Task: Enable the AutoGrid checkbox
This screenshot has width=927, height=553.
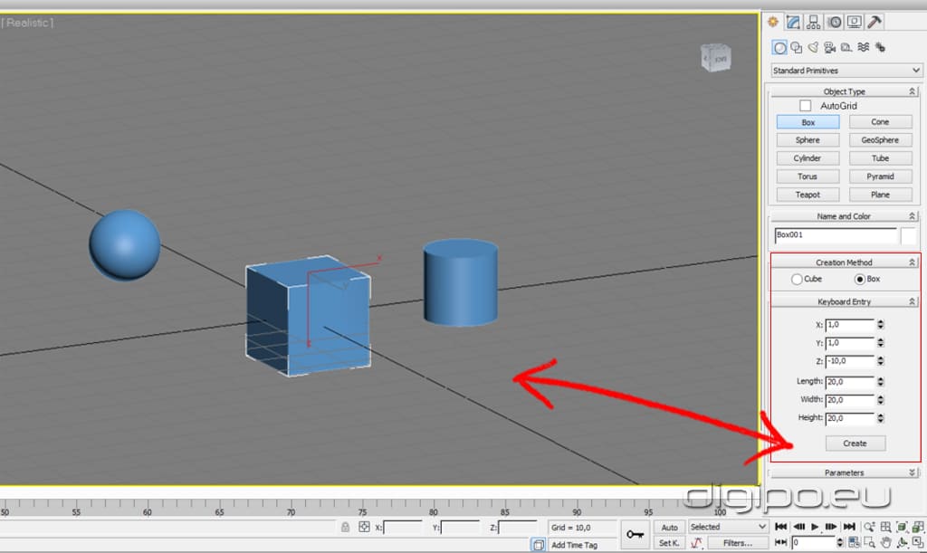Action: (x=804, y=105)
